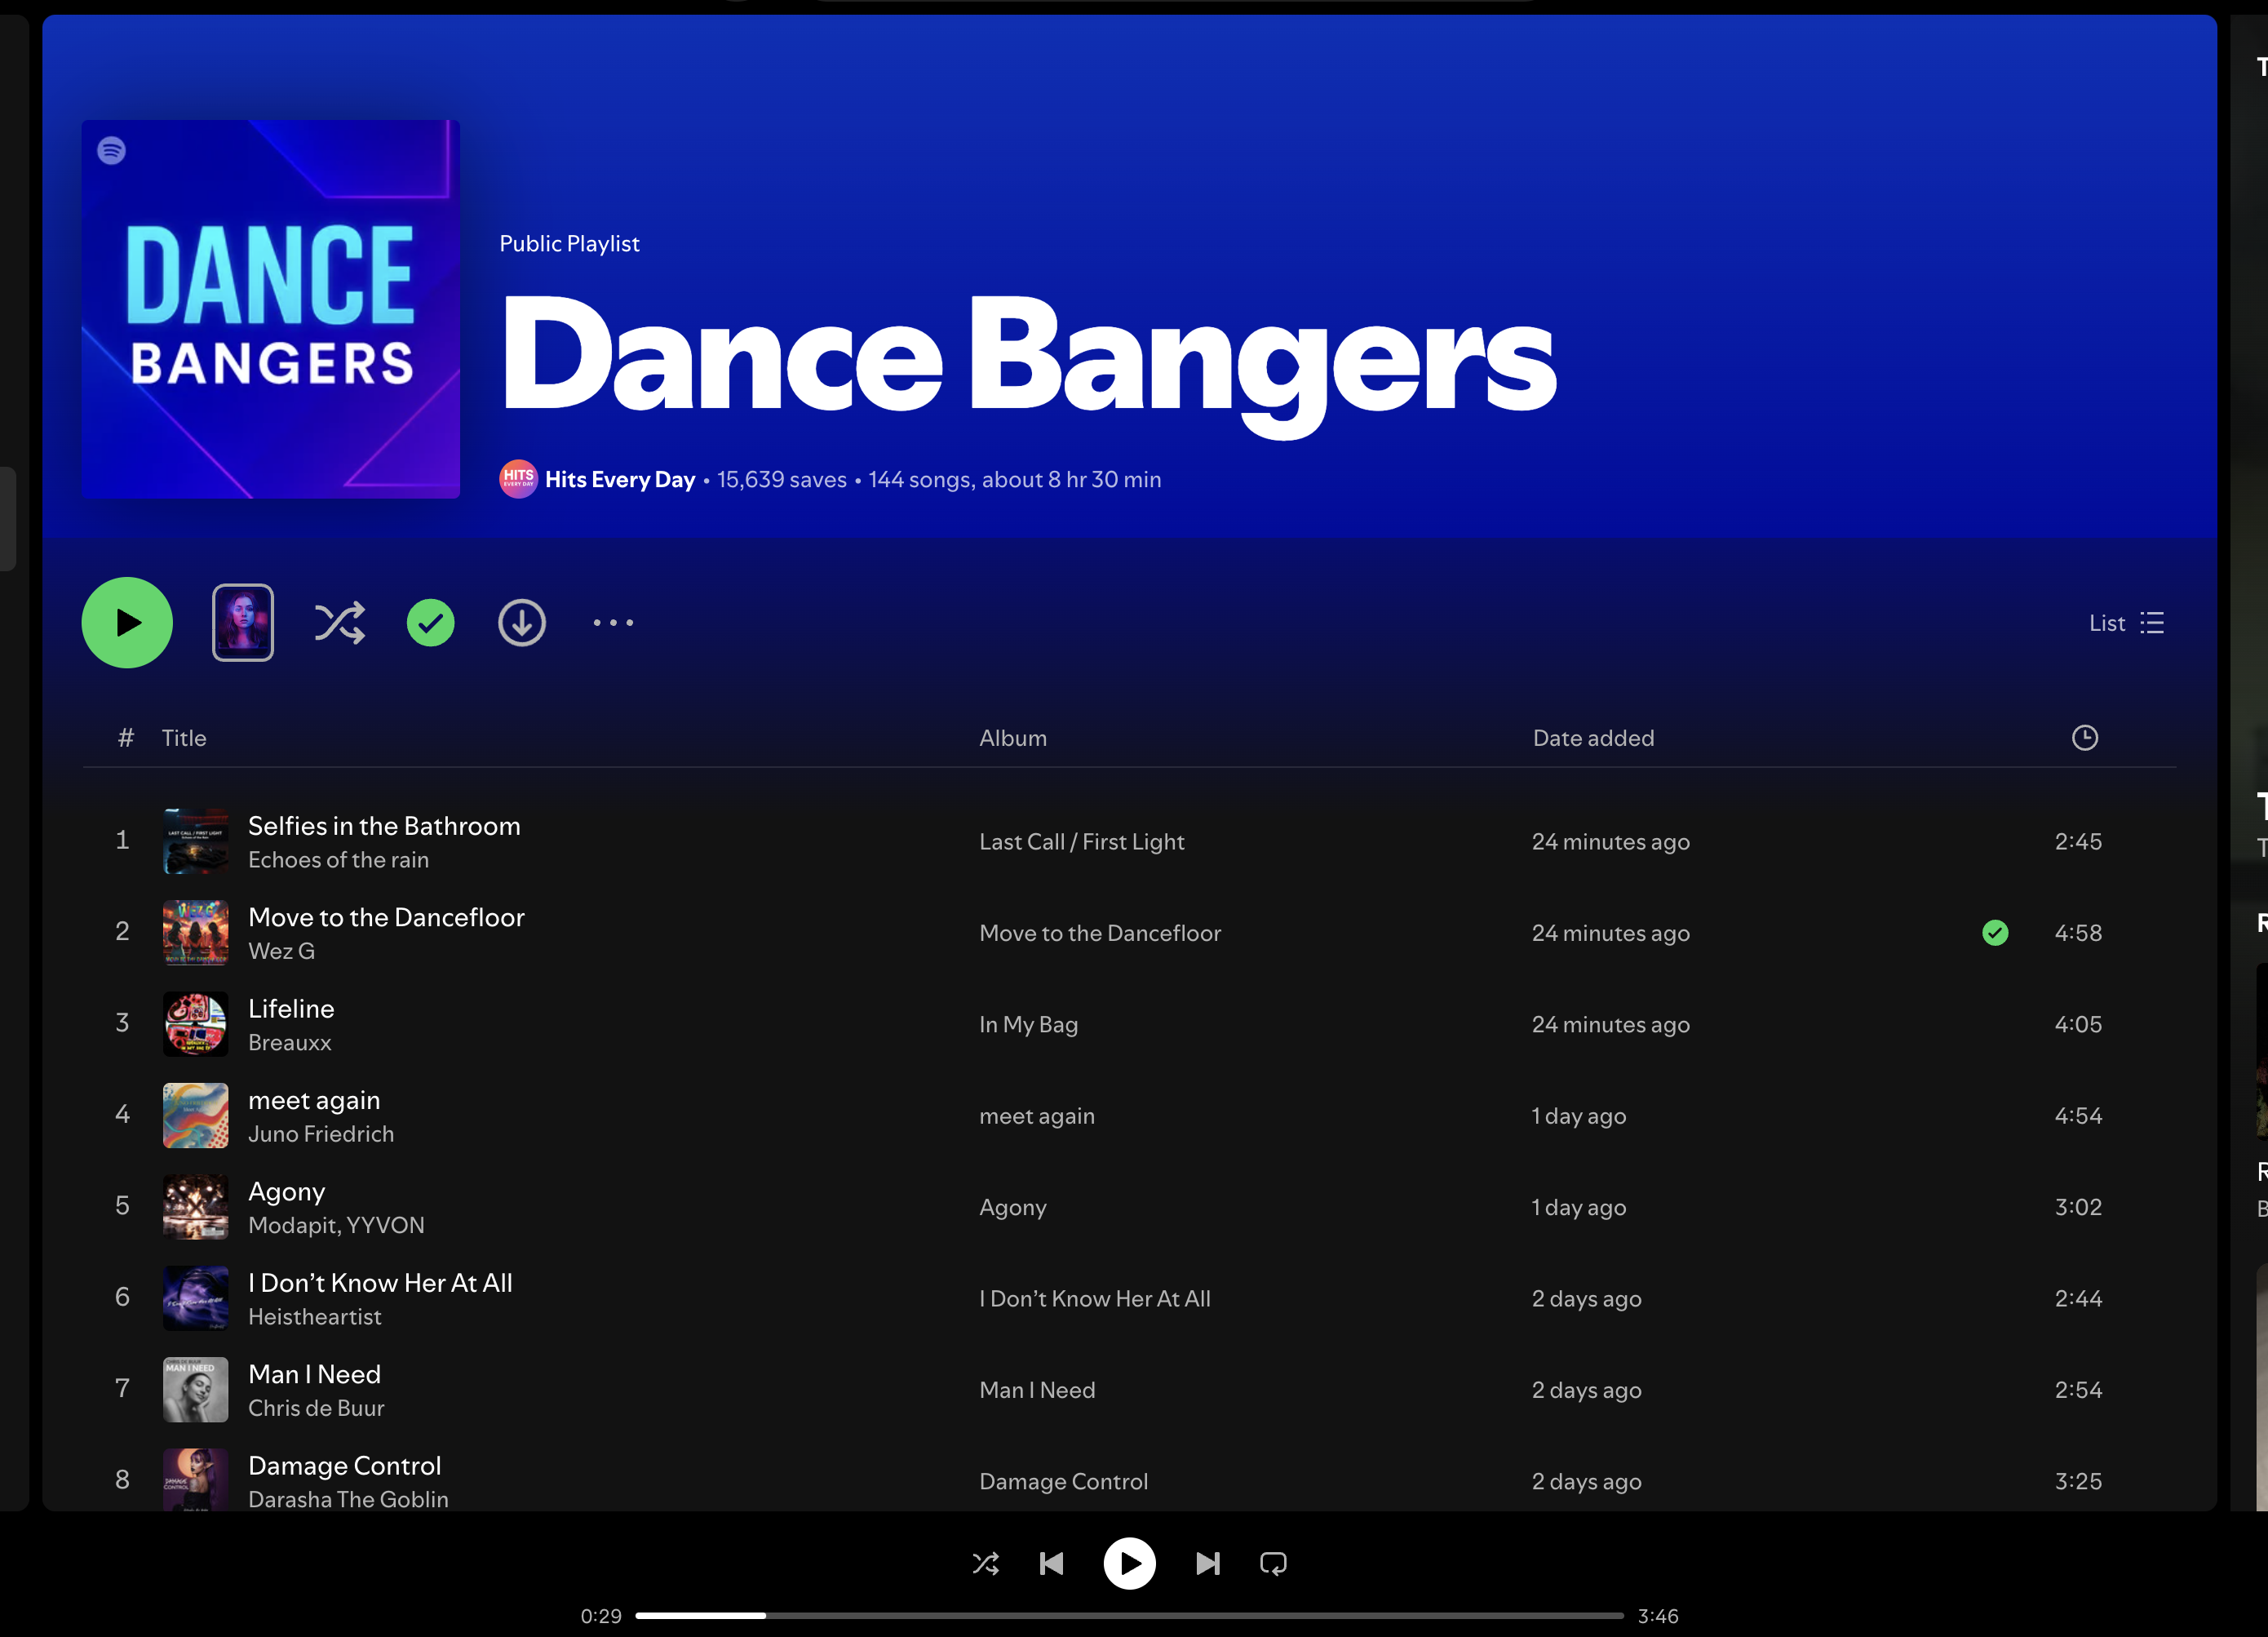This screenshot has height=1637, width=2268.
Task: Toggle shuffle in bottom player bar
Action: pos(985,1563)
